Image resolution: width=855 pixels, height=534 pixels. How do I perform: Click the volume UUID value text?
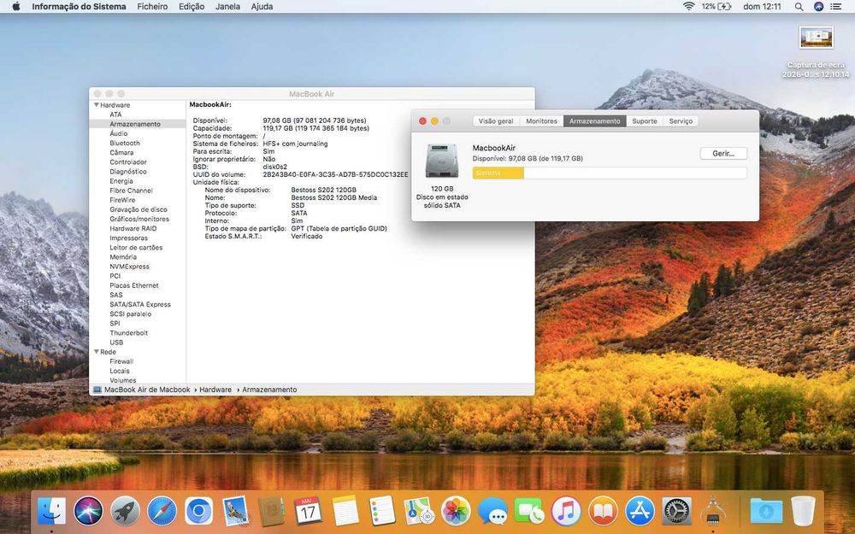335,174
